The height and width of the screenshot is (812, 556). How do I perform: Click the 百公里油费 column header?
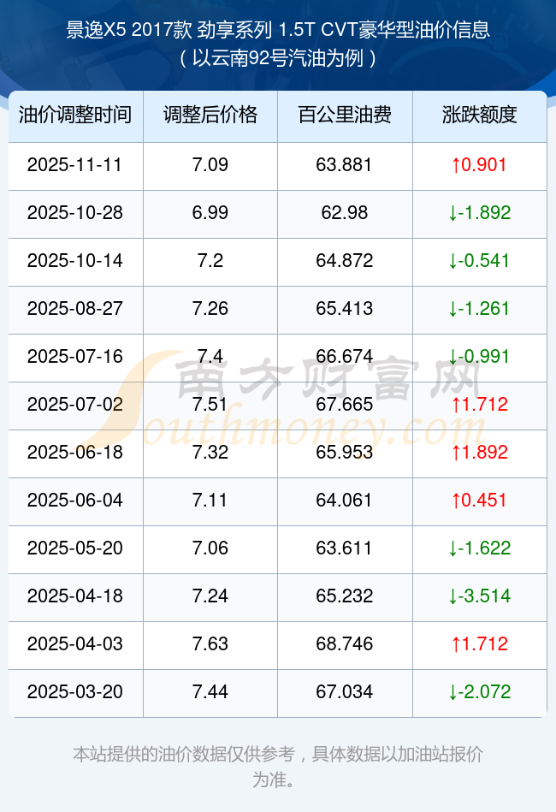tap(345, 115)
